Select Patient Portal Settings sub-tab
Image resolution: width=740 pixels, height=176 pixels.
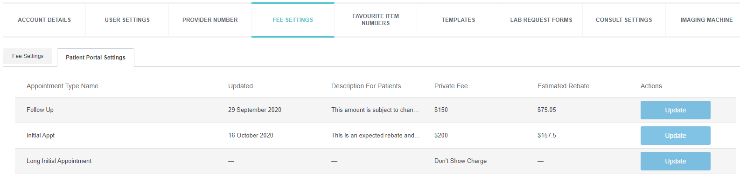click(96, 58)
